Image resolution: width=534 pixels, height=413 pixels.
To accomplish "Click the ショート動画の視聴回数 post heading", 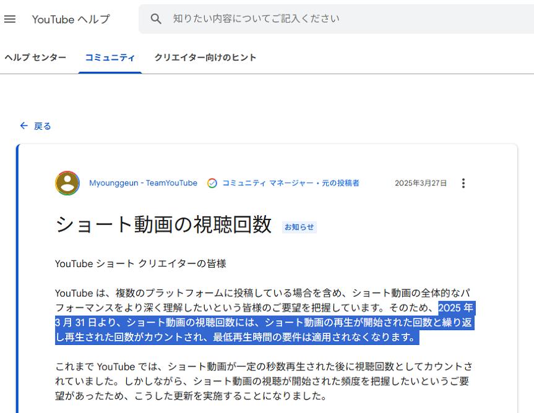I will coord(163,225).
